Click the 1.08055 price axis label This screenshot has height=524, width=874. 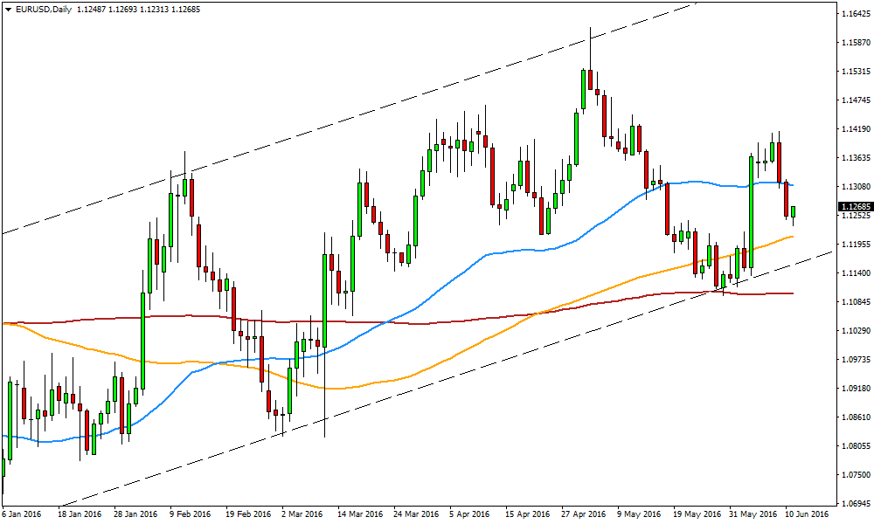click(x=856, y=446)
